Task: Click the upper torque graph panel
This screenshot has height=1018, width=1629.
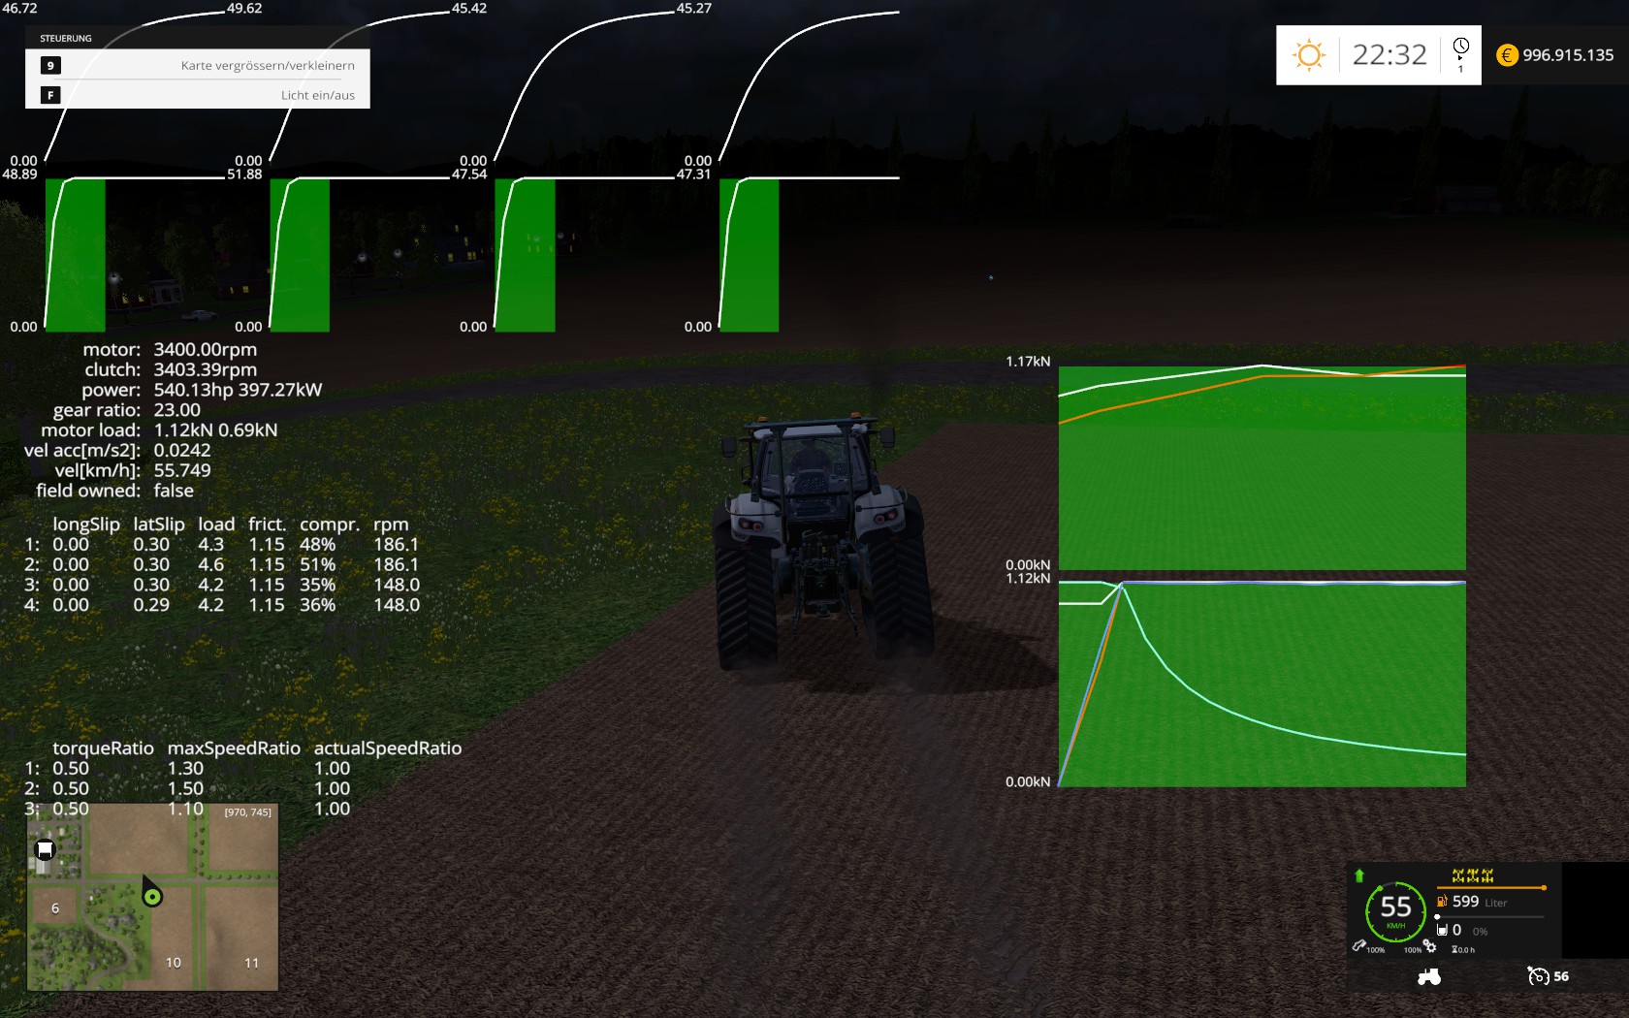Action: [x=1262, y=466]
